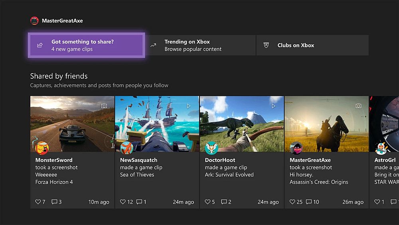Open the Assassin's Creed horse screenshot thumbnail
Image resolution: width=399 pixels, height=225 pixels.
[326, 123]
